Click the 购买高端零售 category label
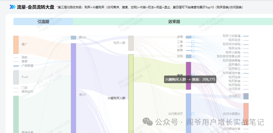Viewport: 273px width, 133px height. 231,60
